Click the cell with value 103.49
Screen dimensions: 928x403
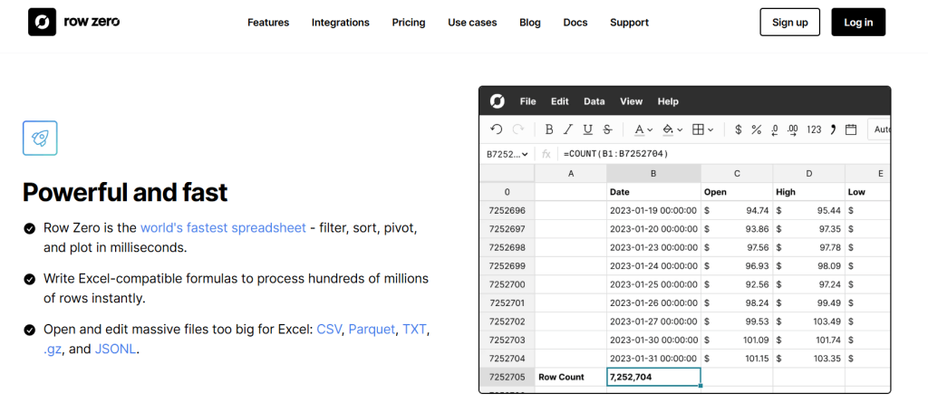(809, 321)
